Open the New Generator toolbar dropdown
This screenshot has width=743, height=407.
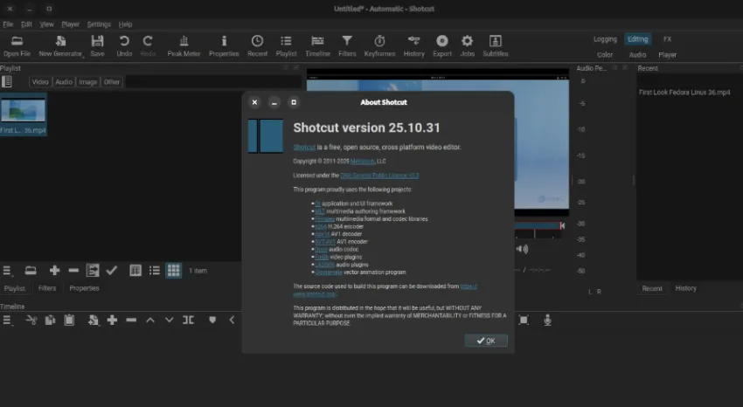[60, 46]
